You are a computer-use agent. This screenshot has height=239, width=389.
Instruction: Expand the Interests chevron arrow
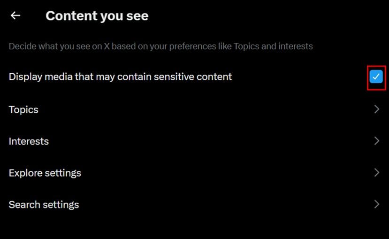tap(376, 141)
